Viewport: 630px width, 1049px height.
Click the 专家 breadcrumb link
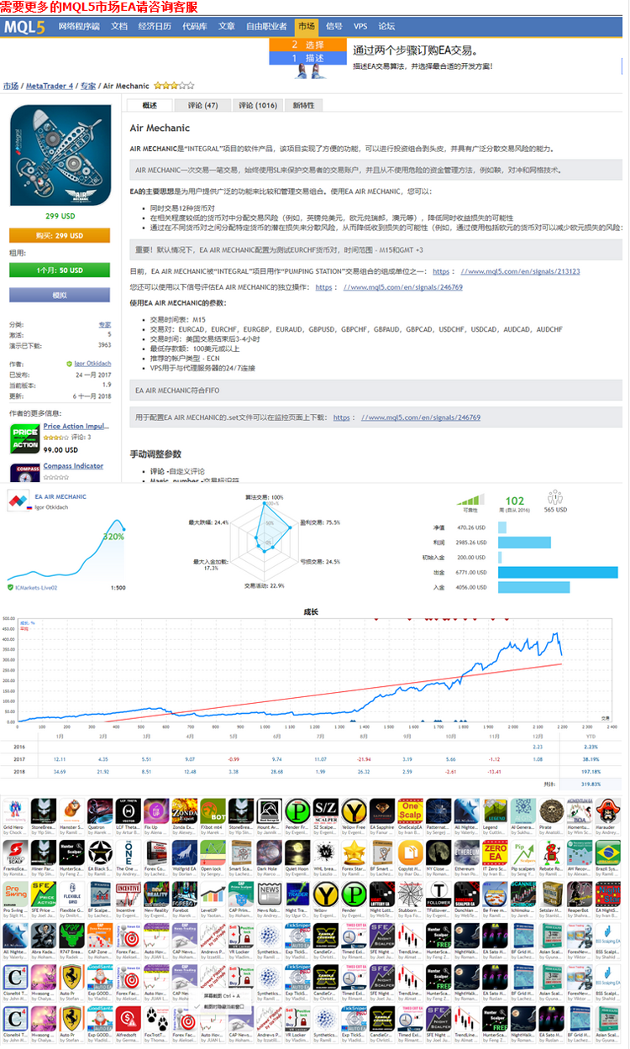tap(88, 86)
